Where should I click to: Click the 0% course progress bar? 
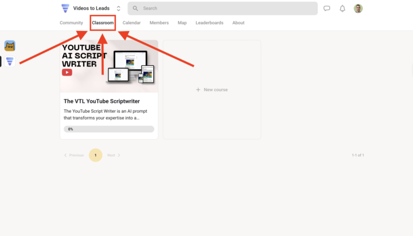coord(108,129)
